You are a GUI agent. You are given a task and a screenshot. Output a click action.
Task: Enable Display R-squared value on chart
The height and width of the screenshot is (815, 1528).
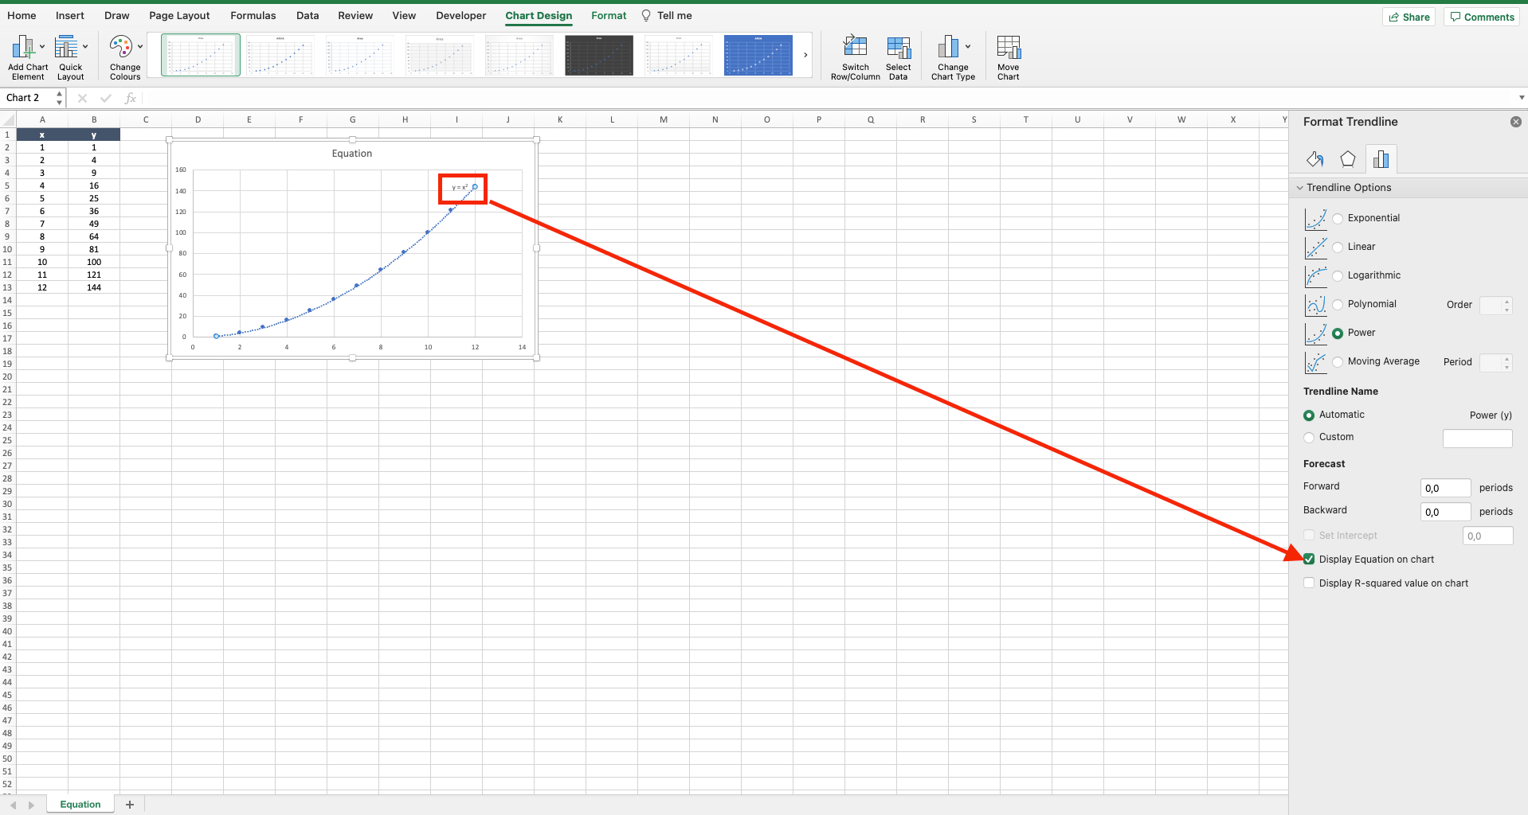[1308, 583]
